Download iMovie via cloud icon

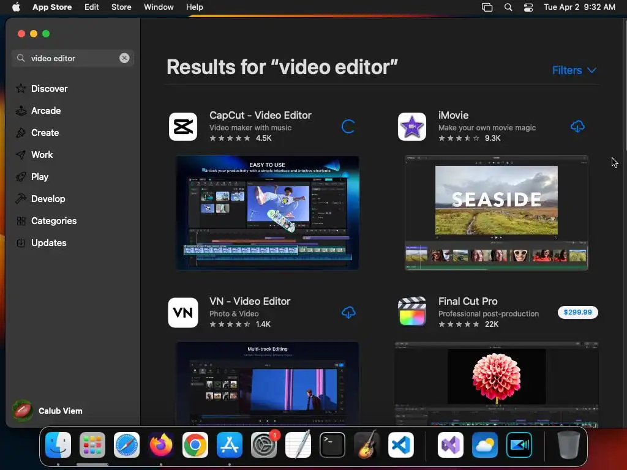(577, 126)
